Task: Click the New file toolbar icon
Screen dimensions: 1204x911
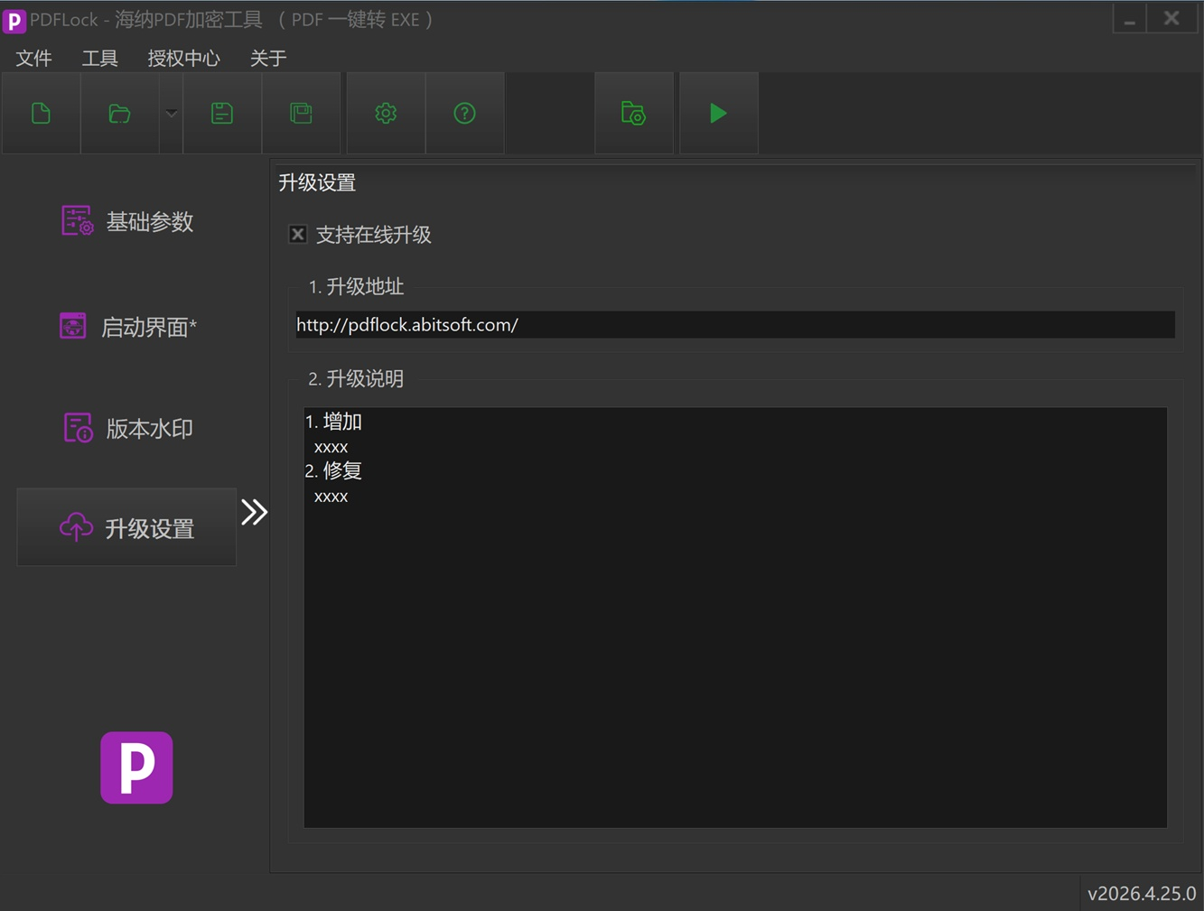Action: [x=41, y=113]
